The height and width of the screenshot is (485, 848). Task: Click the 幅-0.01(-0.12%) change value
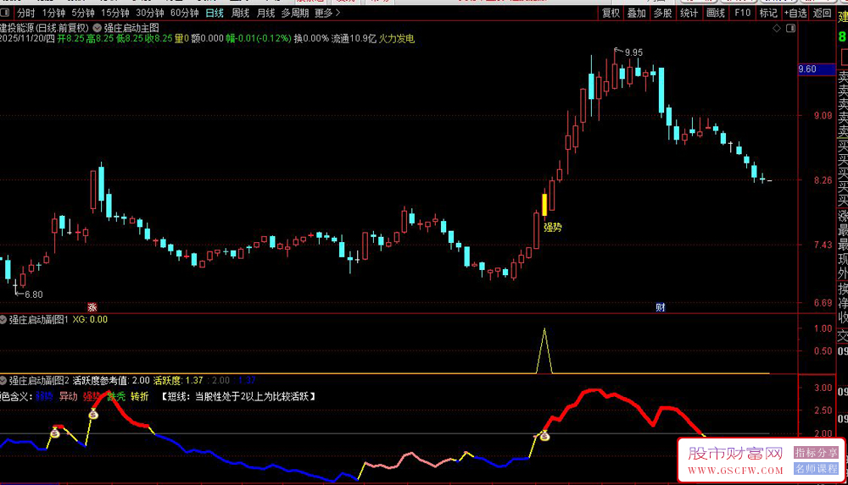pos(259,38)
